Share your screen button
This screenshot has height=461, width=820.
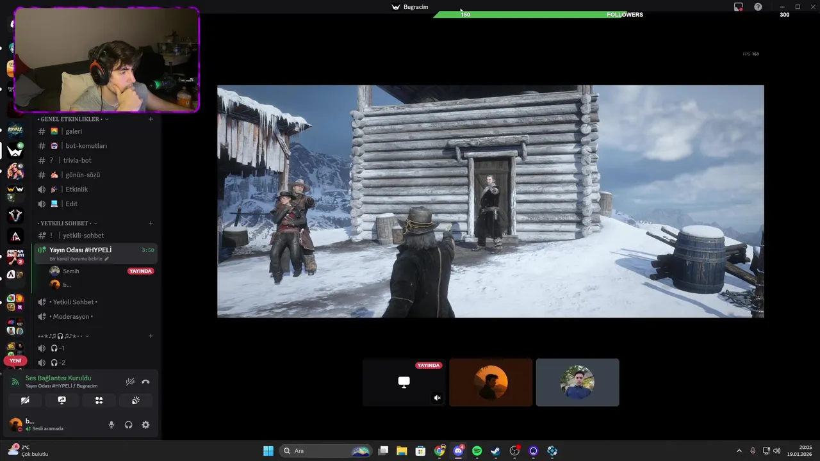coord(62,400)
